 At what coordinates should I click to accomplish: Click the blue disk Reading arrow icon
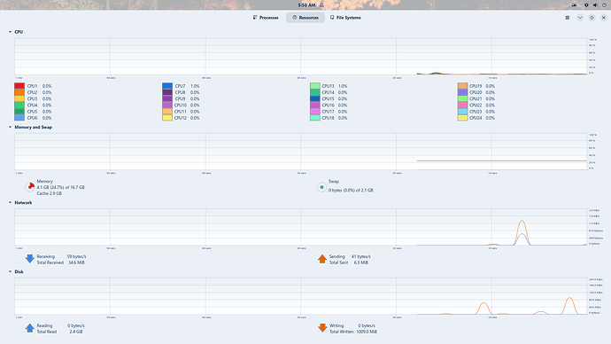29,328
